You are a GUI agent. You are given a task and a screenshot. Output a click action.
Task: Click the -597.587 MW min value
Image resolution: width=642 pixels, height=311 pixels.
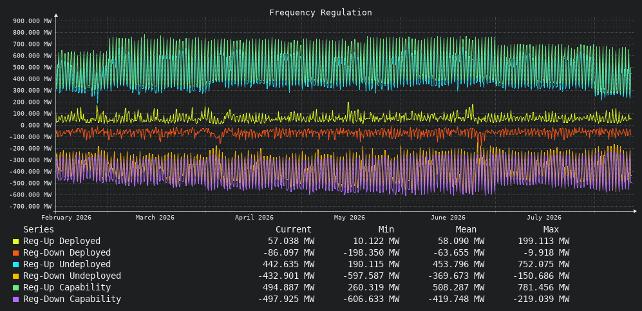click(x=371, y=276)
